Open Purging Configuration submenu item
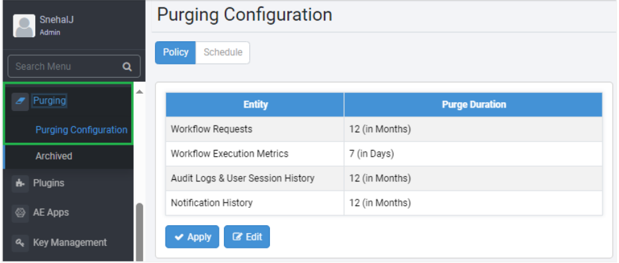619x263 pixels. click(x=81, y=130)
